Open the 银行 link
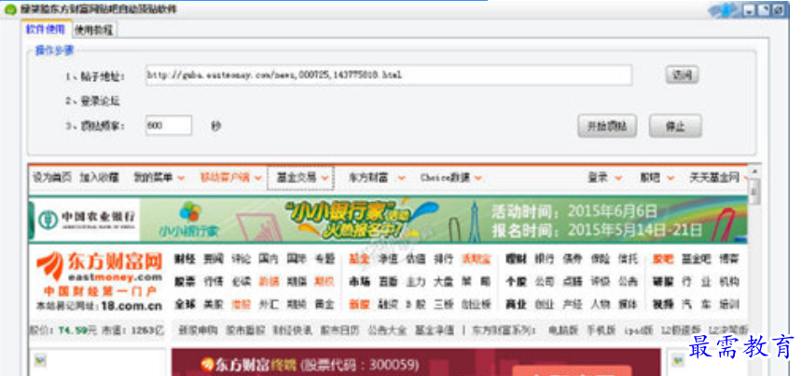The image size is (802, 376). pyautogui.click(x=544, y=259)
